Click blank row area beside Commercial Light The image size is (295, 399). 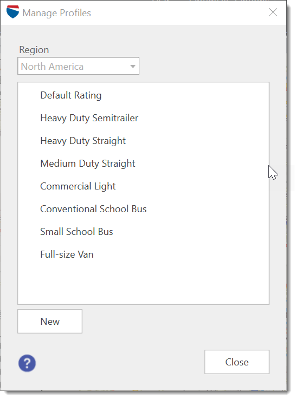coord(192,186)
